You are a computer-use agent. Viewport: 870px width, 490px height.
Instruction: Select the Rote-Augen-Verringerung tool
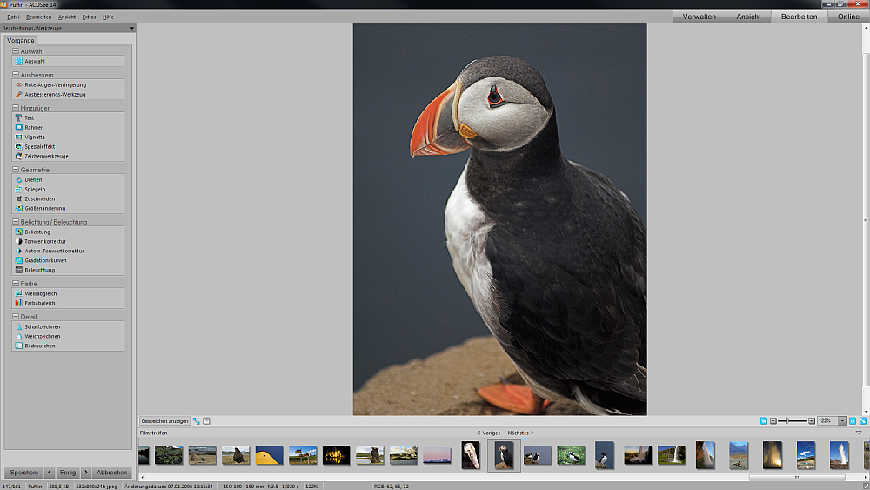coord(54,84)
